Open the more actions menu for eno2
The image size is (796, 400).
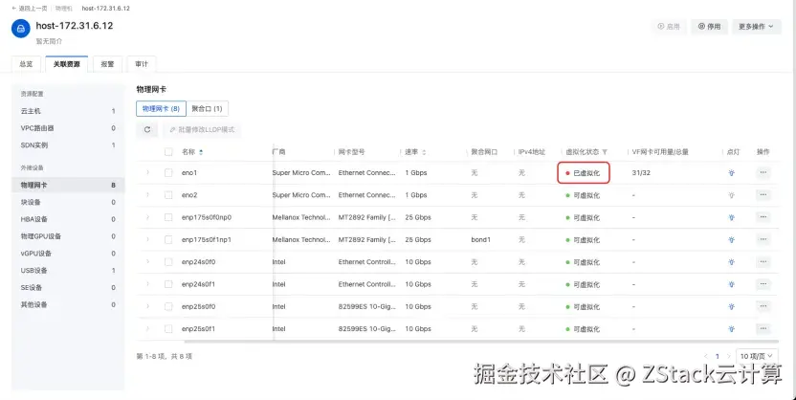pos(763,195)
